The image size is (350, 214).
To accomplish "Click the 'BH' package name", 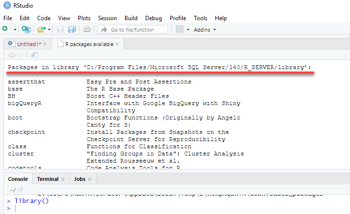I will (x=12, y=96).
